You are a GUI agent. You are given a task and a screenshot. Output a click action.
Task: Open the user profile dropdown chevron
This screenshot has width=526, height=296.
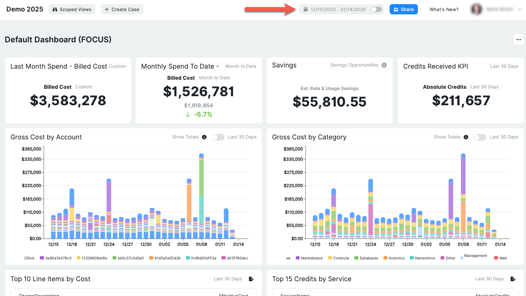tap(519, 9)
